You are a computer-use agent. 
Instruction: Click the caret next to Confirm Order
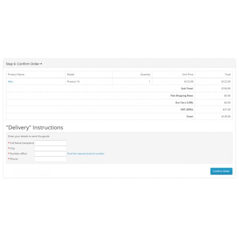(x=41, y=64)
